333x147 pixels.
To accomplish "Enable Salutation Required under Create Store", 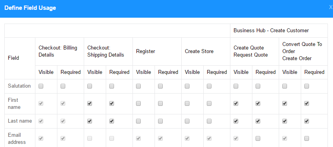I will pyautogui.click(x=209, y=86).
